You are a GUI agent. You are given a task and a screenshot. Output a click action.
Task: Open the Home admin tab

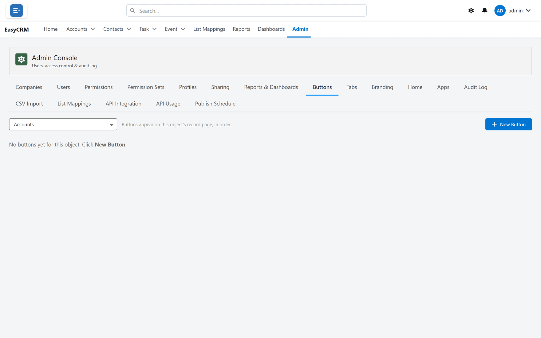[x=415, y=87]
